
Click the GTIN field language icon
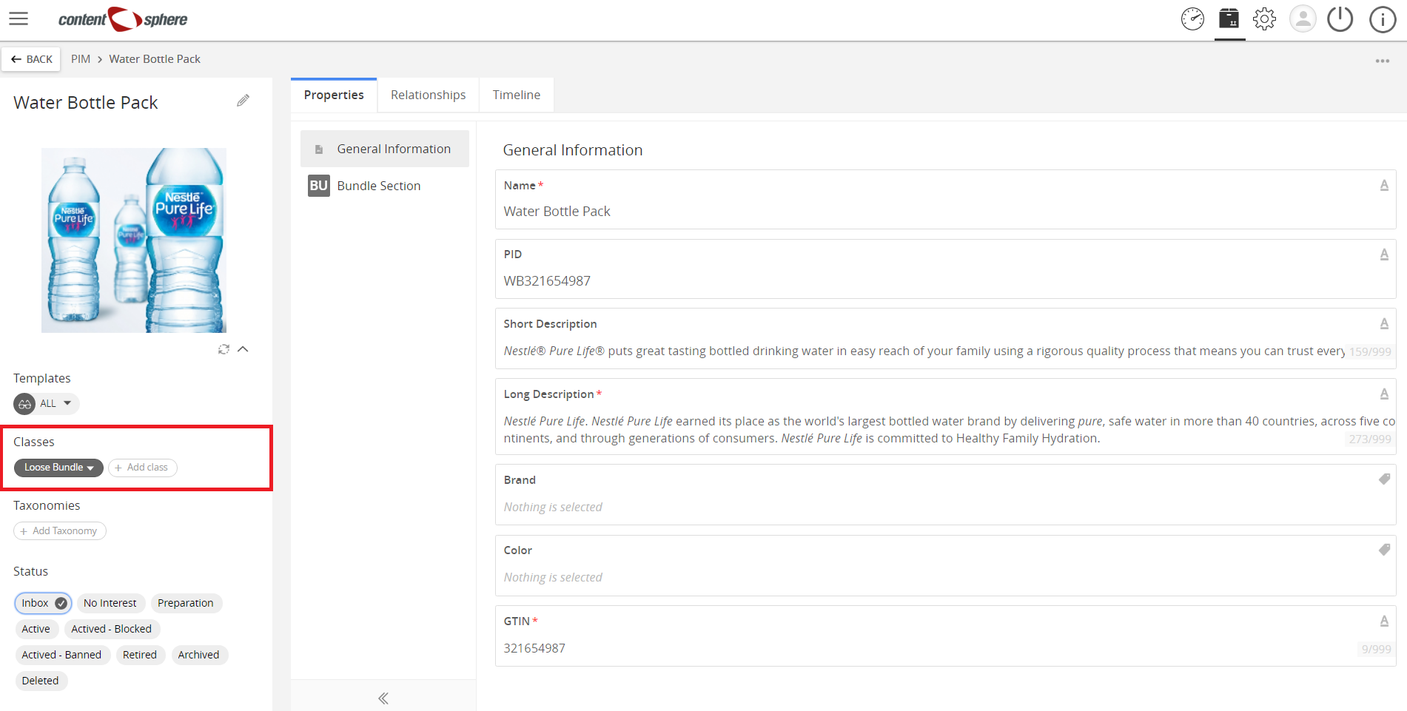coord(1384,621)
